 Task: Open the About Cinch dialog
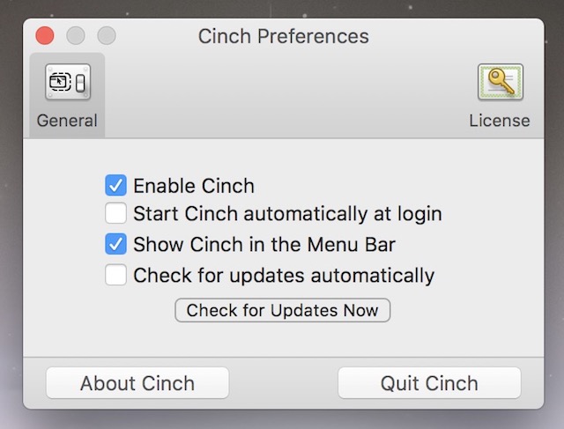(137, 383)
